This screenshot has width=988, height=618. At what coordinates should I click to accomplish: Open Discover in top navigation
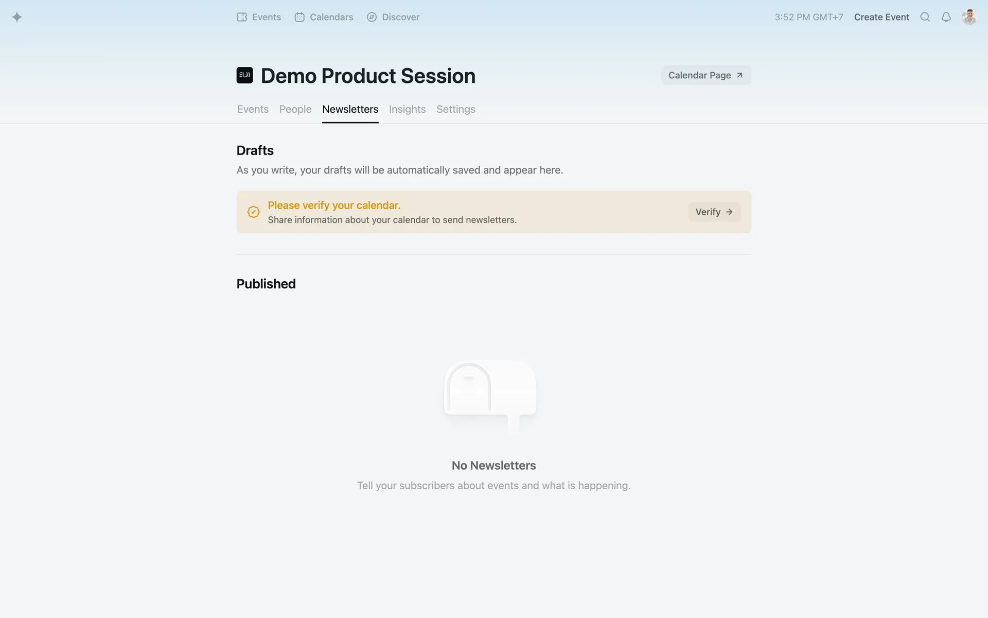click(x=393, y=17)
